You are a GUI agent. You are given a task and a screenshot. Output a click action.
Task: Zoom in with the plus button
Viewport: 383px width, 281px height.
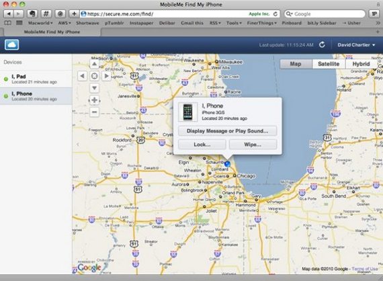click(94, 100)
